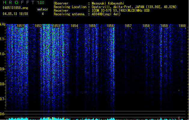Click the 1856 time marker
The image size is (189, 120).
click(x=110, y=26)
